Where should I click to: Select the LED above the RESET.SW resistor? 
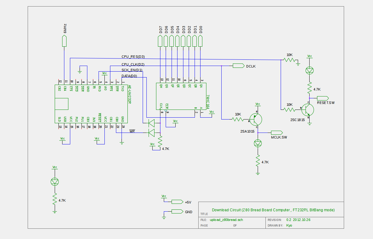pos(310,70)
